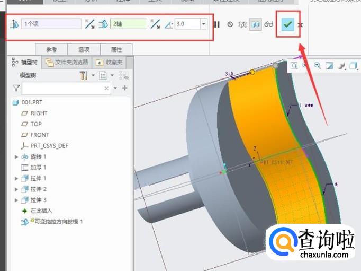Select the 旋转 1 feature
Screen dimensions: 361x271
pyautogui.click(x=34, y=157)
